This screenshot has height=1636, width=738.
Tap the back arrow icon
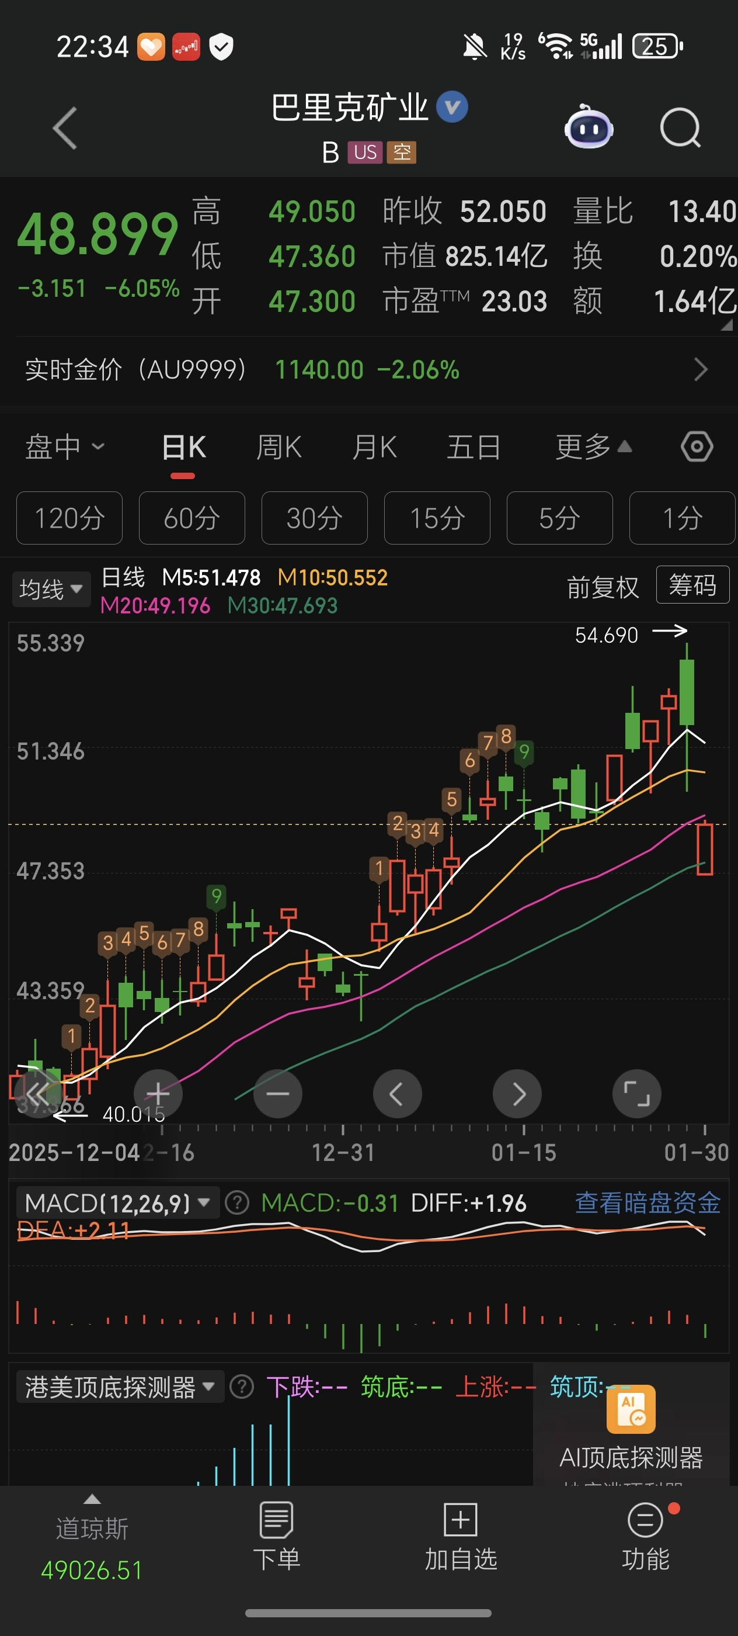[65, 129]
